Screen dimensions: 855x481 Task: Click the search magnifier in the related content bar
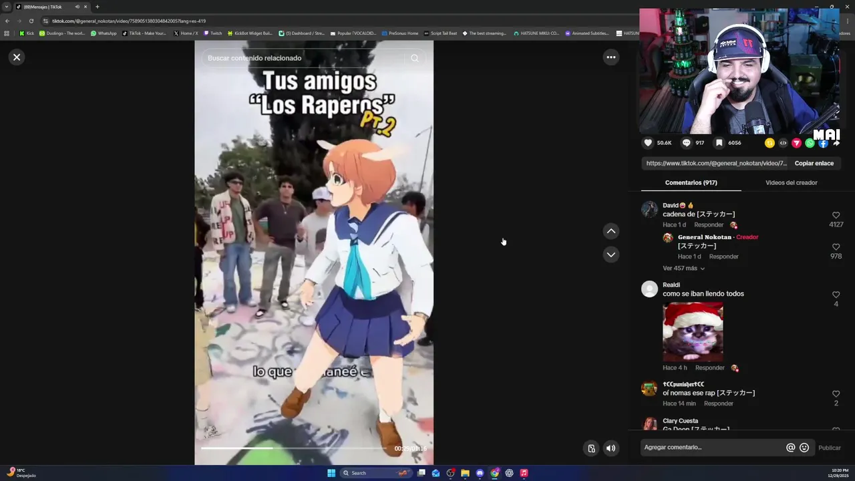pos(415,58)
